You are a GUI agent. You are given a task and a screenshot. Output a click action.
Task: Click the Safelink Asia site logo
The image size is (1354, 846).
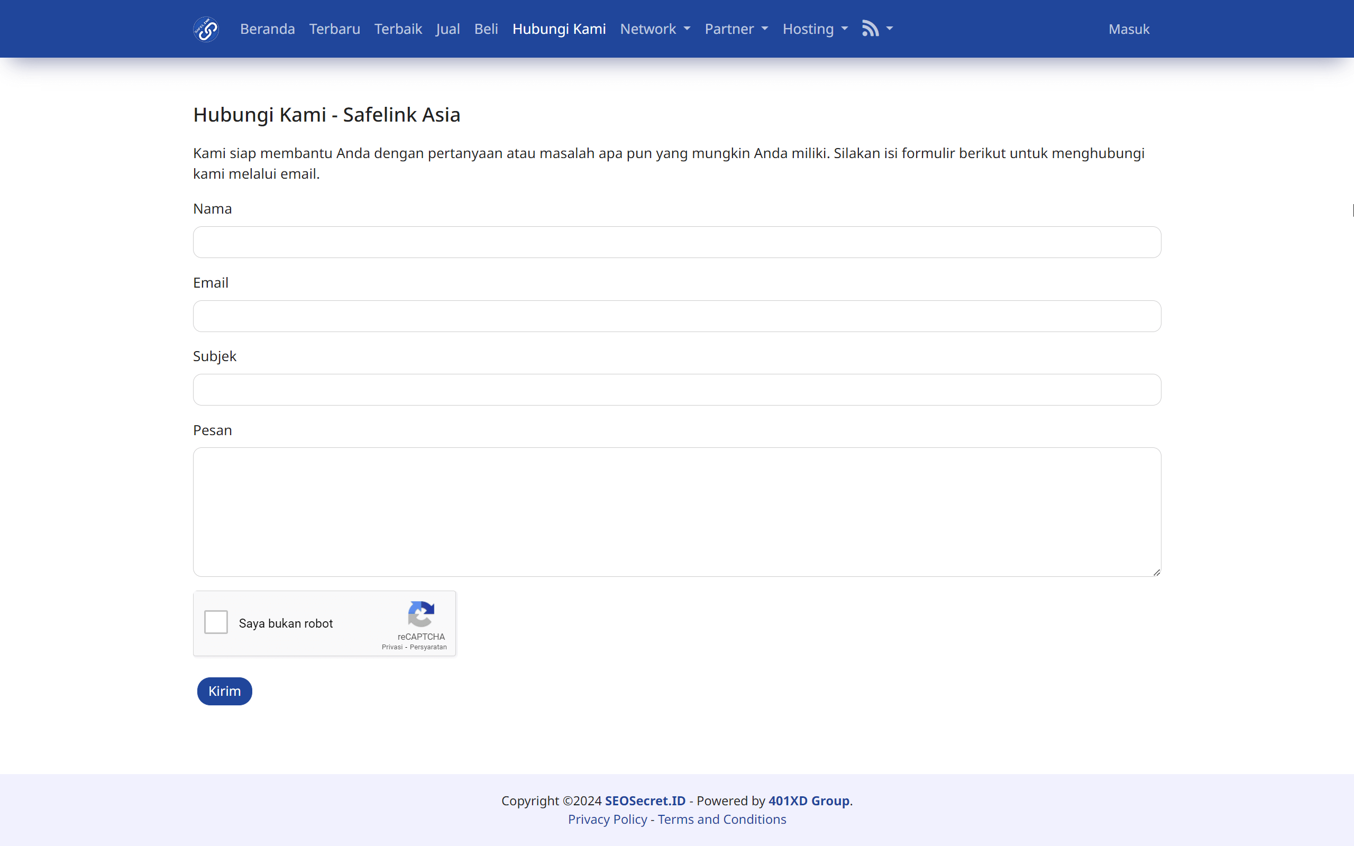[x=205, y=29]
